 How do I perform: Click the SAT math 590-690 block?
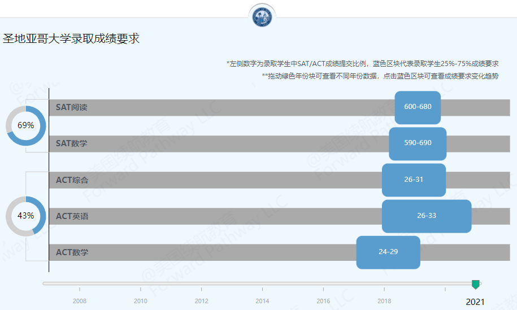point(418,144)
